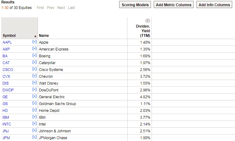235x141 pixels.
Task: Expand details for CSCO row
Action: point(35,69)
